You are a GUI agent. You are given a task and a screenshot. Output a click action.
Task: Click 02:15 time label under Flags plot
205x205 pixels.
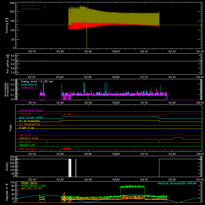coord(32,154)
